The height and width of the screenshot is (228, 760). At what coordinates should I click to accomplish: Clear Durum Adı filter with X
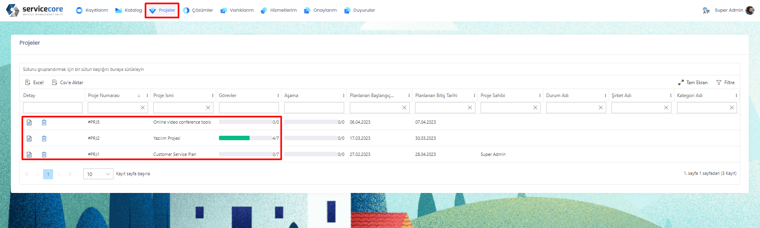[x=601, y=108]
